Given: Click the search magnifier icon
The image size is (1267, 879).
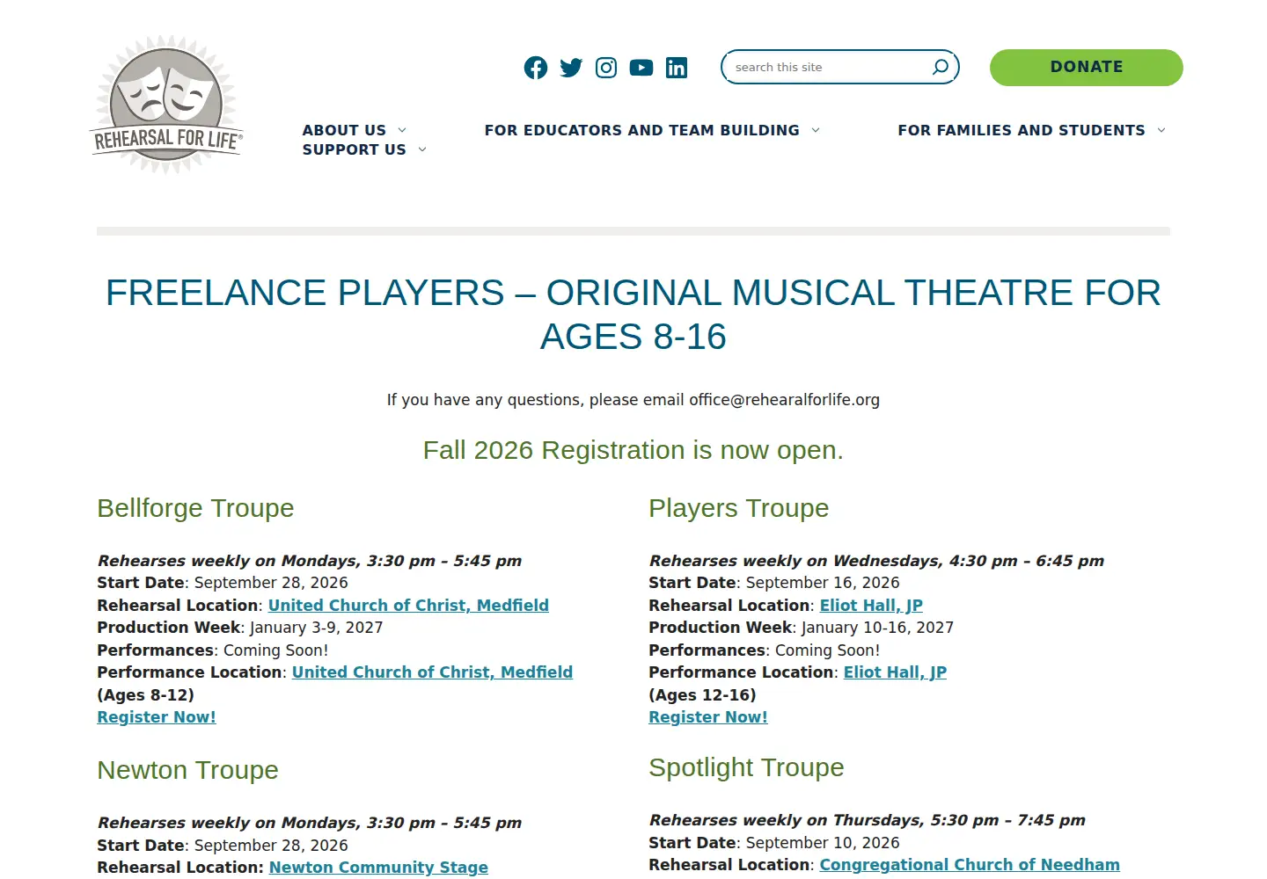Looking at the screenshot, I should pyautogui.click(x=940, y=67).
